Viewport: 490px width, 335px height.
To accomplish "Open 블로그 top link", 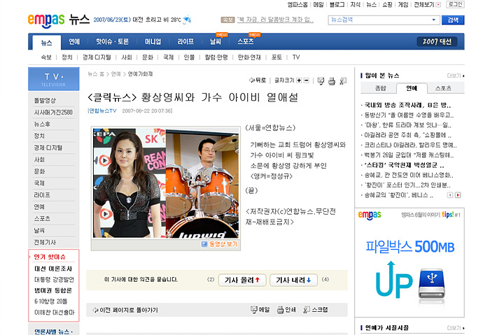I will point(337,5).
